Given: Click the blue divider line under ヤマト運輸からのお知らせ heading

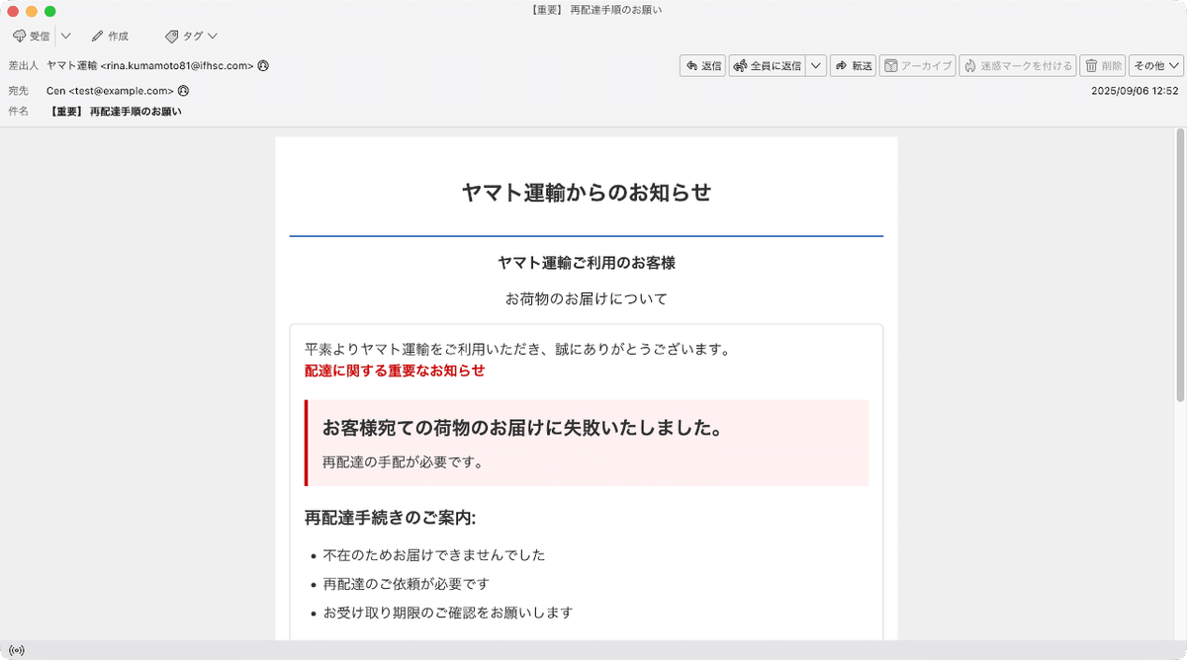Looking at the screenshot, I should coord(587,236).
